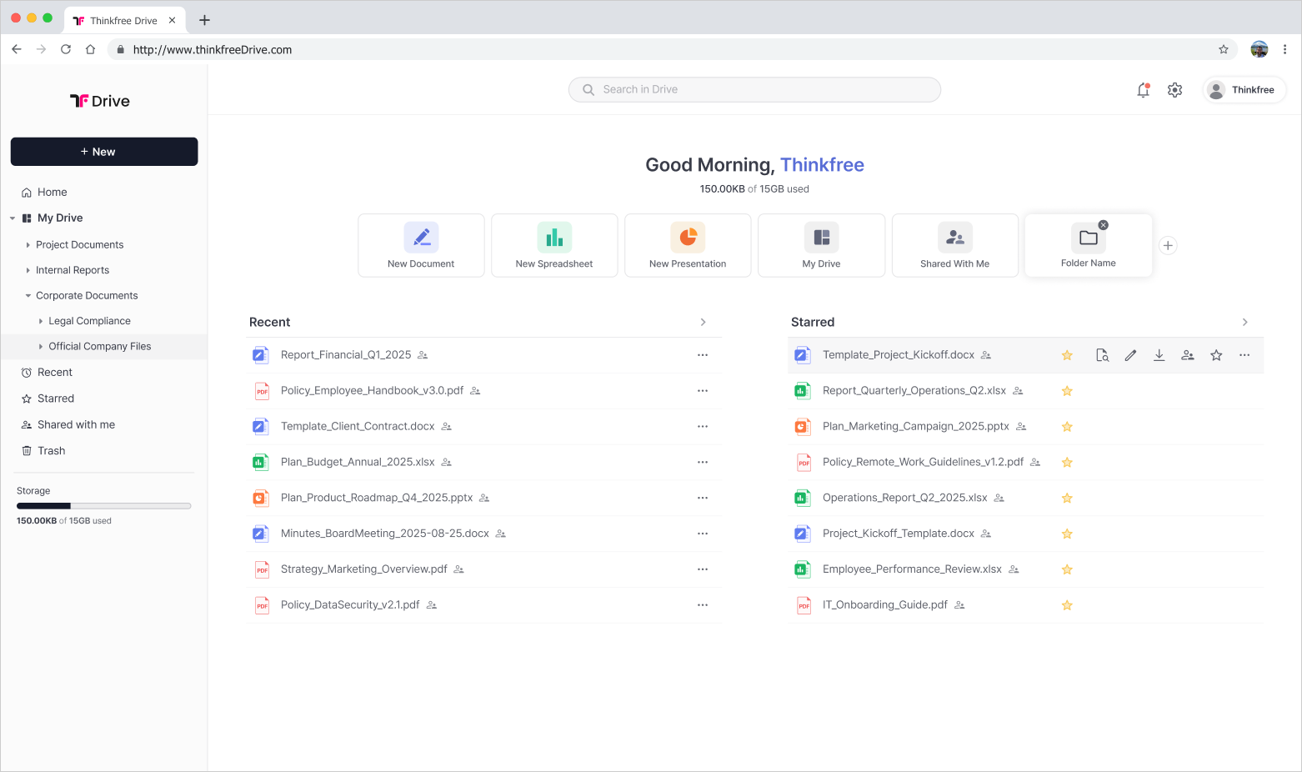The height and width of the screenshot is (772, 1302).
Task: Unstar Report_Quarterly_Operations_Q2.xlsx
Action: click(1067, 391)
